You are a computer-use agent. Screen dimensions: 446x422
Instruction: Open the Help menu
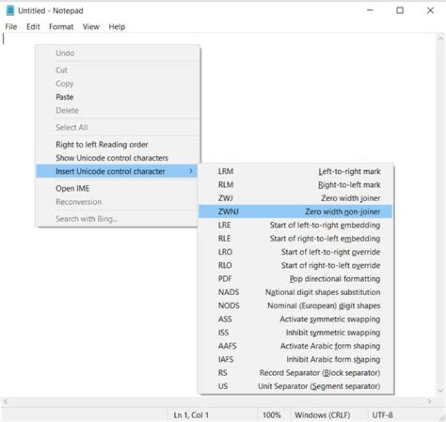click(117, 27)
